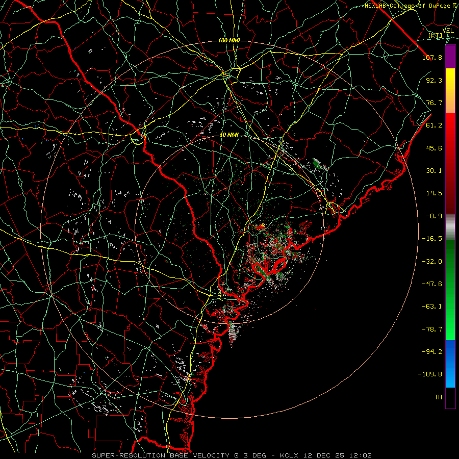
Task: Click the VEL legend title
Action: coord(448,31)
